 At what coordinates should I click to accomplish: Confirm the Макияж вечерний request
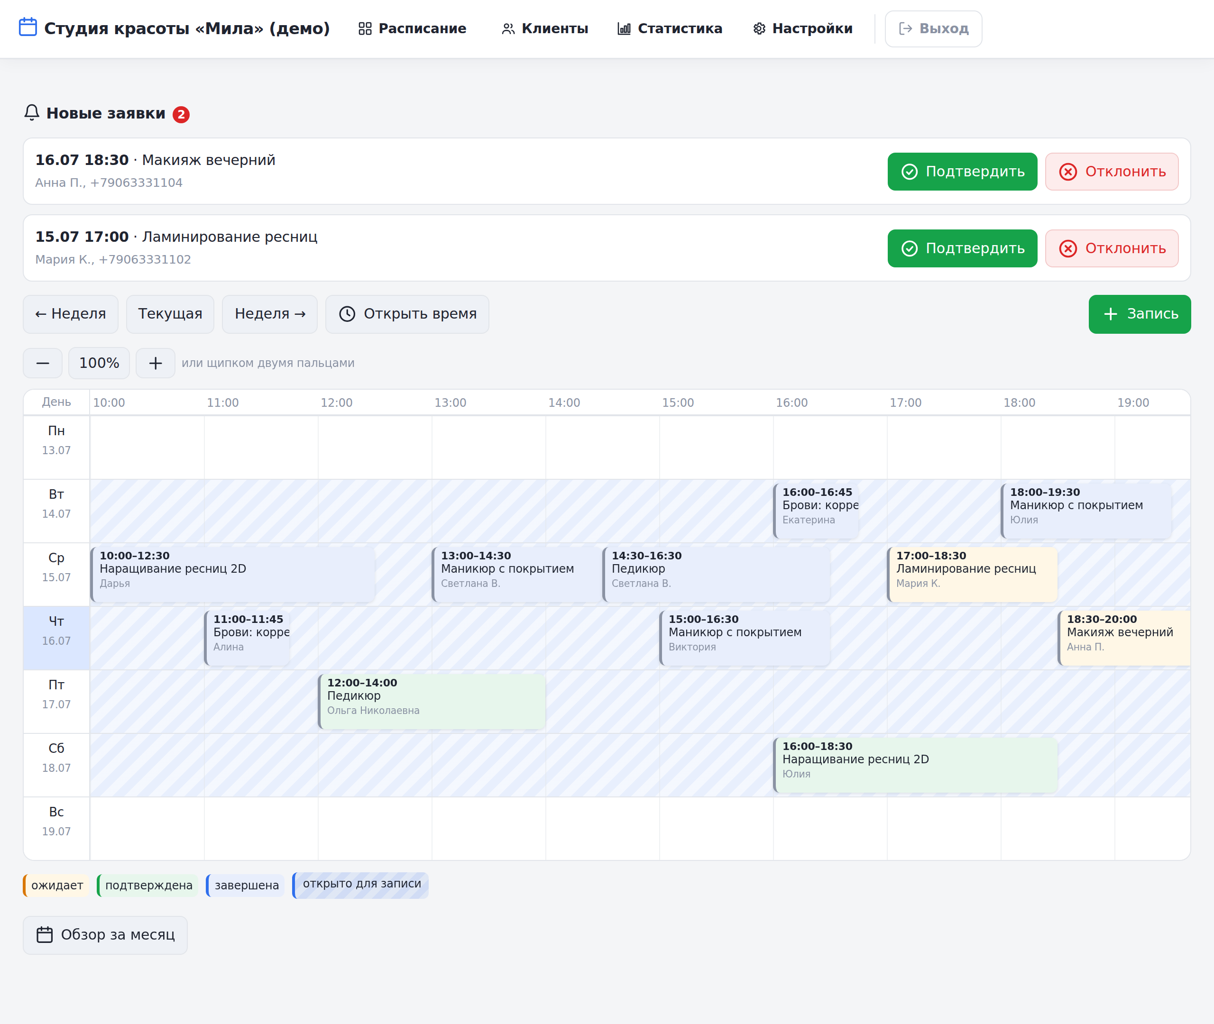[962, 172]
